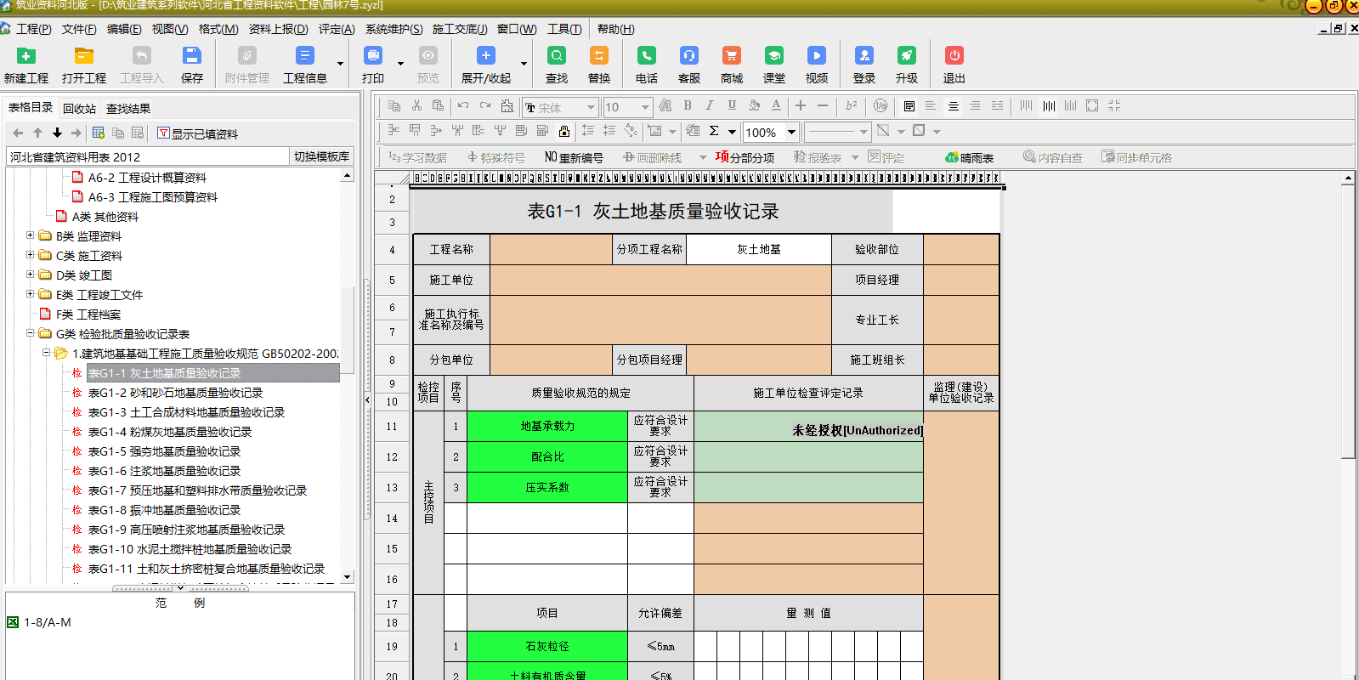Toggle 显示已填资料 filter
1359x680 pixels.
(x=197, y=133)
